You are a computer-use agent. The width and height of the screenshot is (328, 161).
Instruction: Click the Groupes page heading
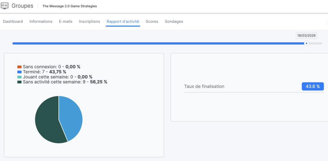tap(22, 6)
